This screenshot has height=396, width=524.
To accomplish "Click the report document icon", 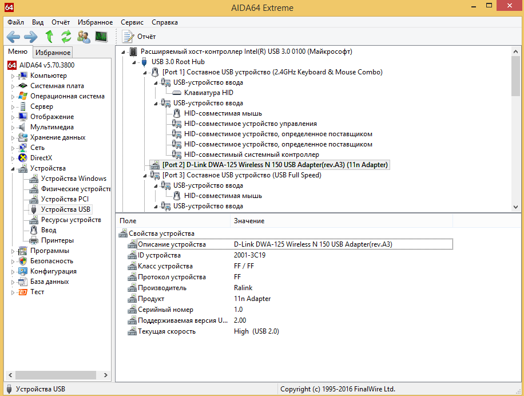I will point(128,37).
